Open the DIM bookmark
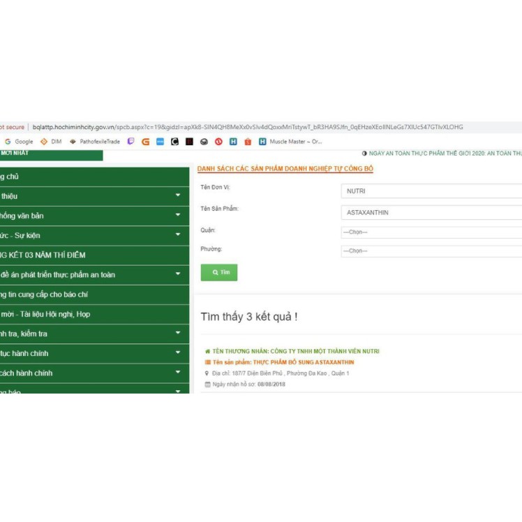Viewport: 522px width, 522px height. tap(51, 142)
